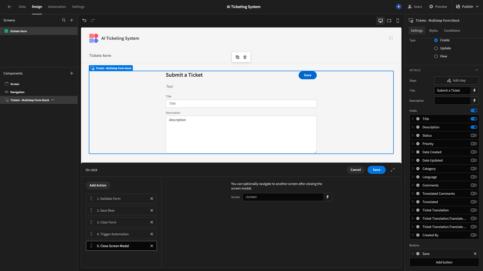Select the Update type radio button

tap(436, 48)
